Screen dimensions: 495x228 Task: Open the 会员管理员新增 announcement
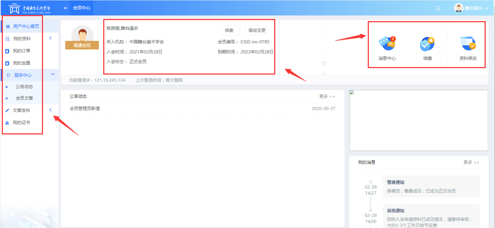85,109
